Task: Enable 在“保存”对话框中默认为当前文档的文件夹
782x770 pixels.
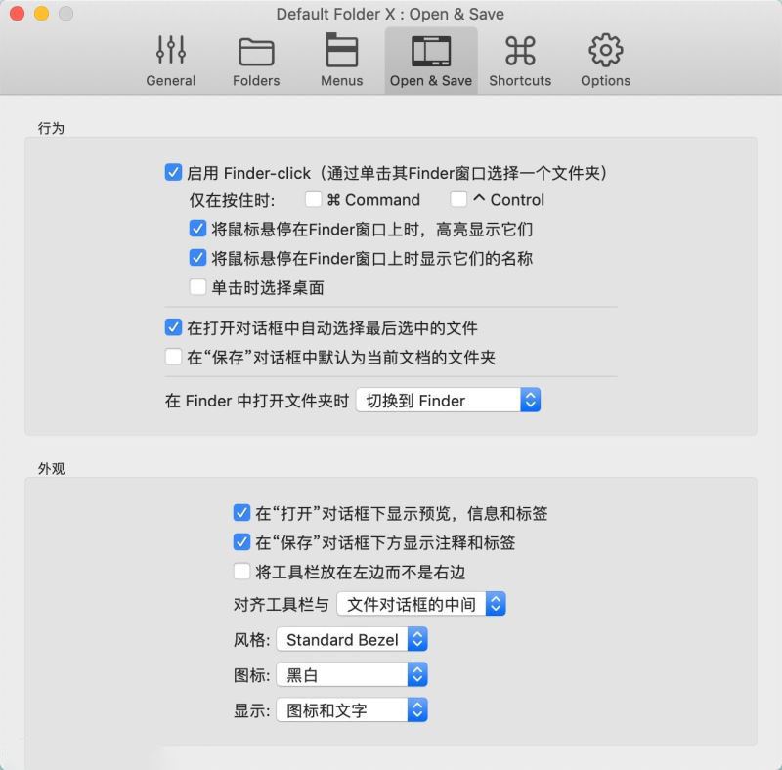Action: pyautogui.click(x=173, y=357)
